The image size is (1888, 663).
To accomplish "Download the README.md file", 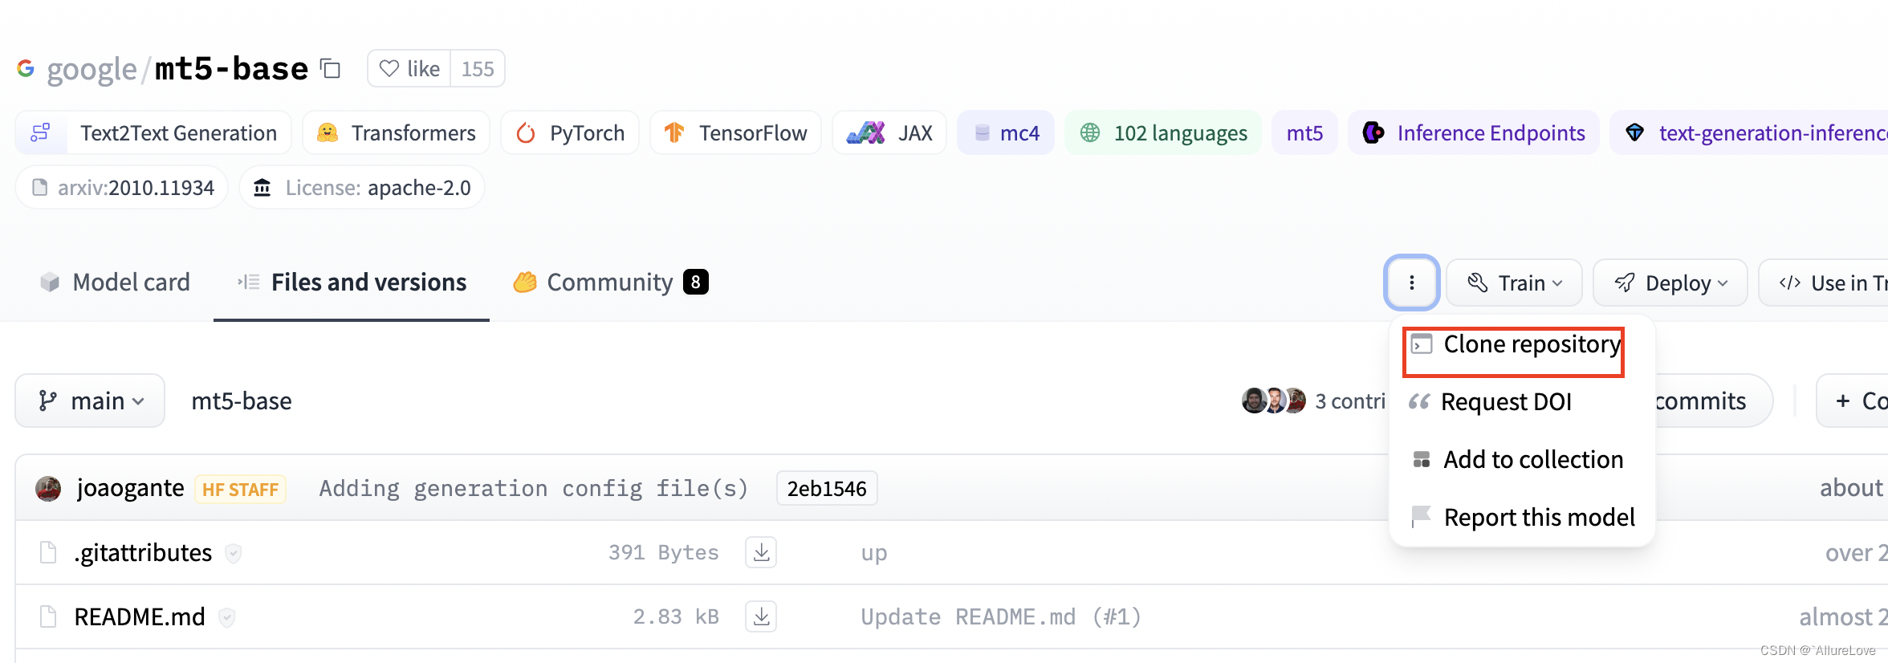I will coord(760,616).
